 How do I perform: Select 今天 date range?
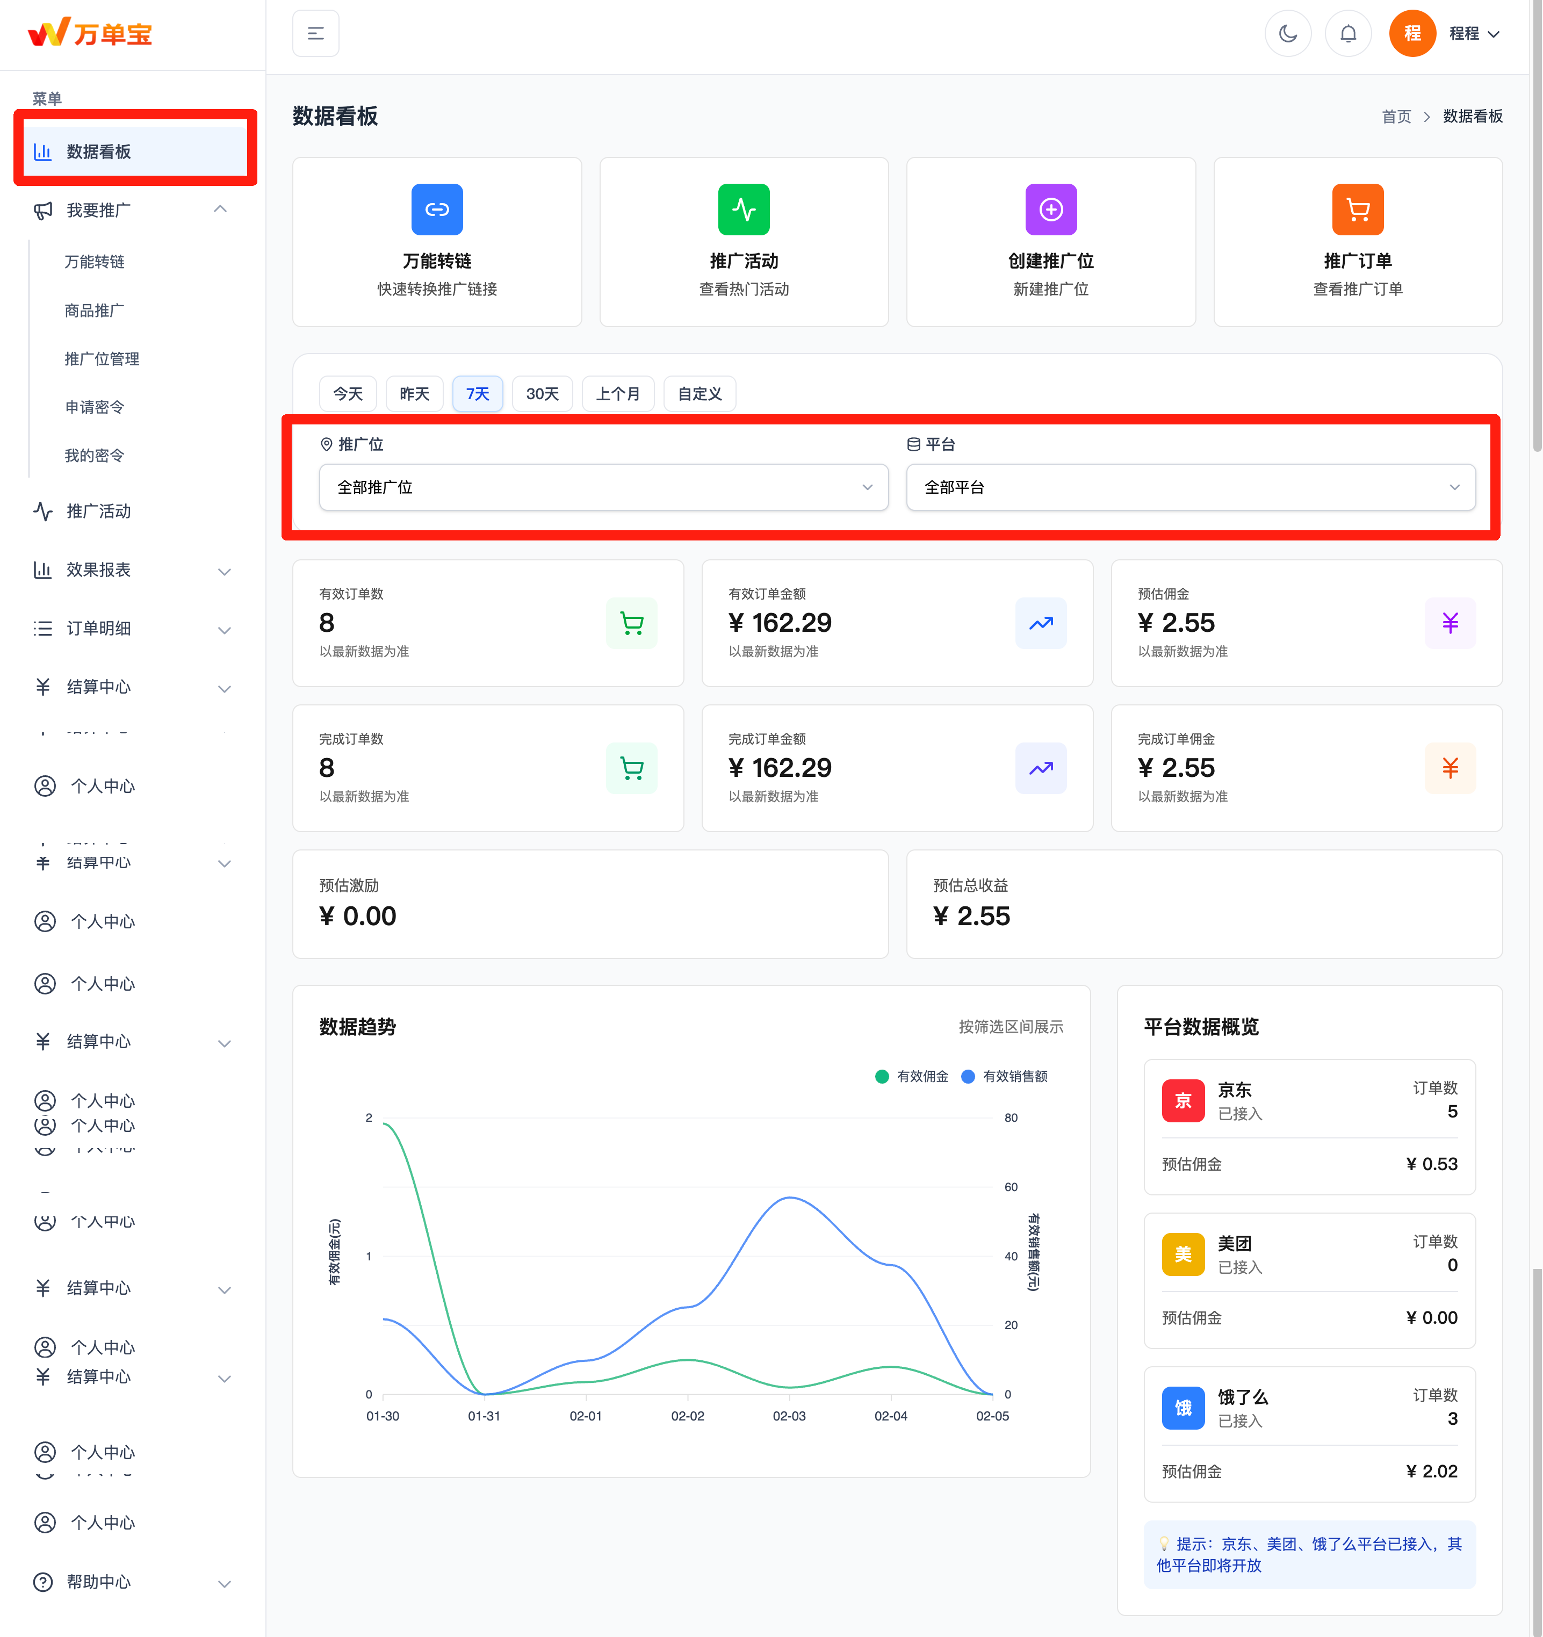348,394
